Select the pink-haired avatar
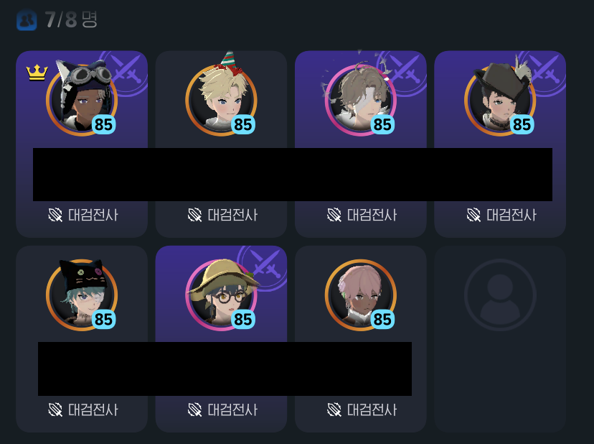Screen dimensions: 594x444 click(x=361, y=295)
